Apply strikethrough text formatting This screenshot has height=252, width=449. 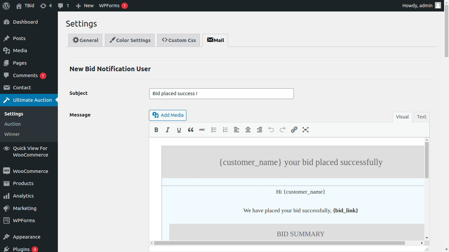202,130
